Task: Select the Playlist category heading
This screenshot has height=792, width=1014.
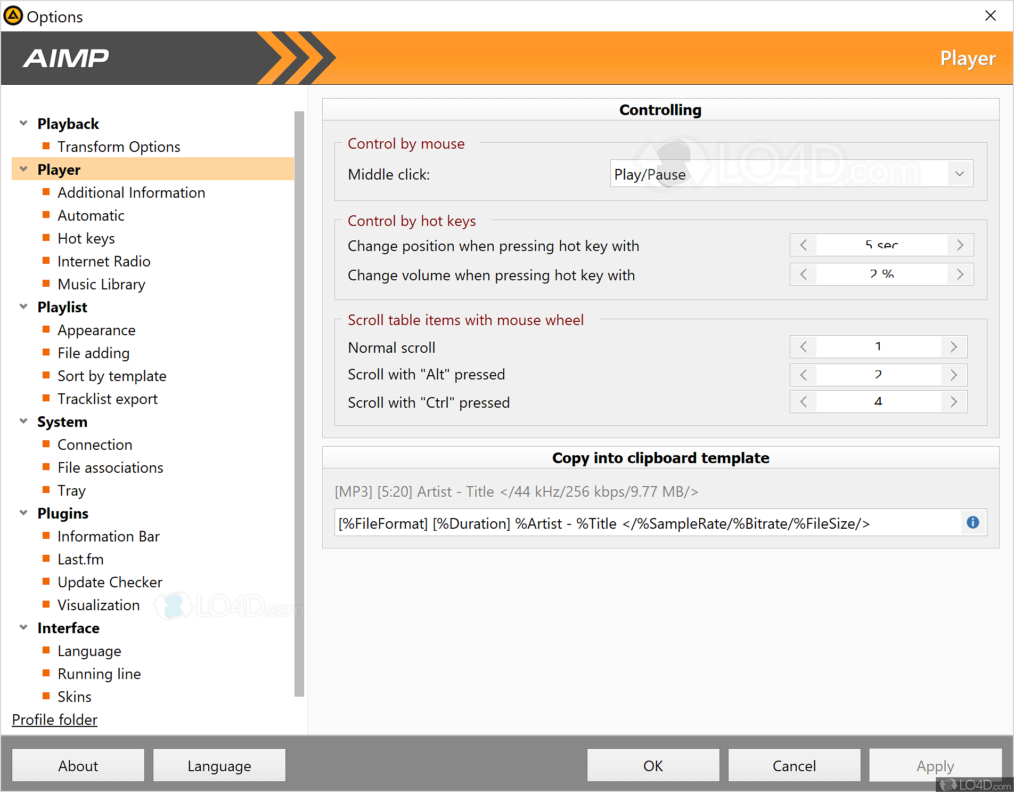Action: tap(62, 307)
